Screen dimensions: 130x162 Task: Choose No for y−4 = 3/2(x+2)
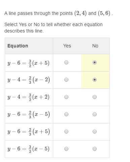click(95, 97)
